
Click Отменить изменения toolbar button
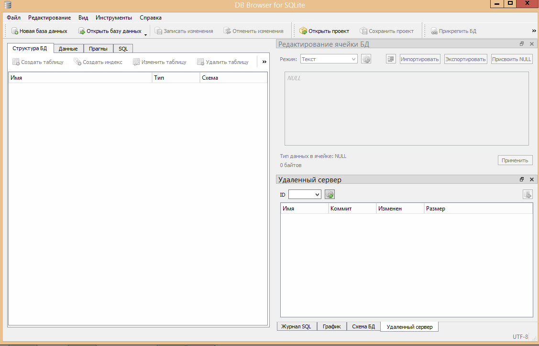[253, 31]
